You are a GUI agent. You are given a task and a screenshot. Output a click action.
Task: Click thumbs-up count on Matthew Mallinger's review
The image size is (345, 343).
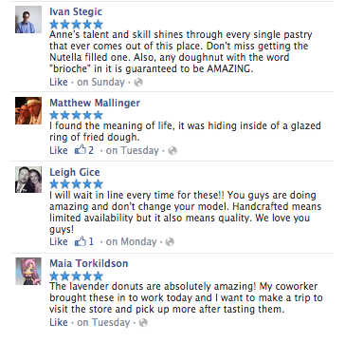(84, 150)
